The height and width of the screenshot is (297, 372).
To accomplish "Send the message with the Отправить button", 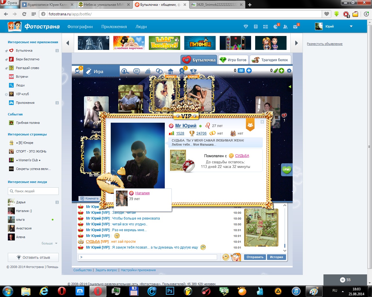I will coord(255,257).
